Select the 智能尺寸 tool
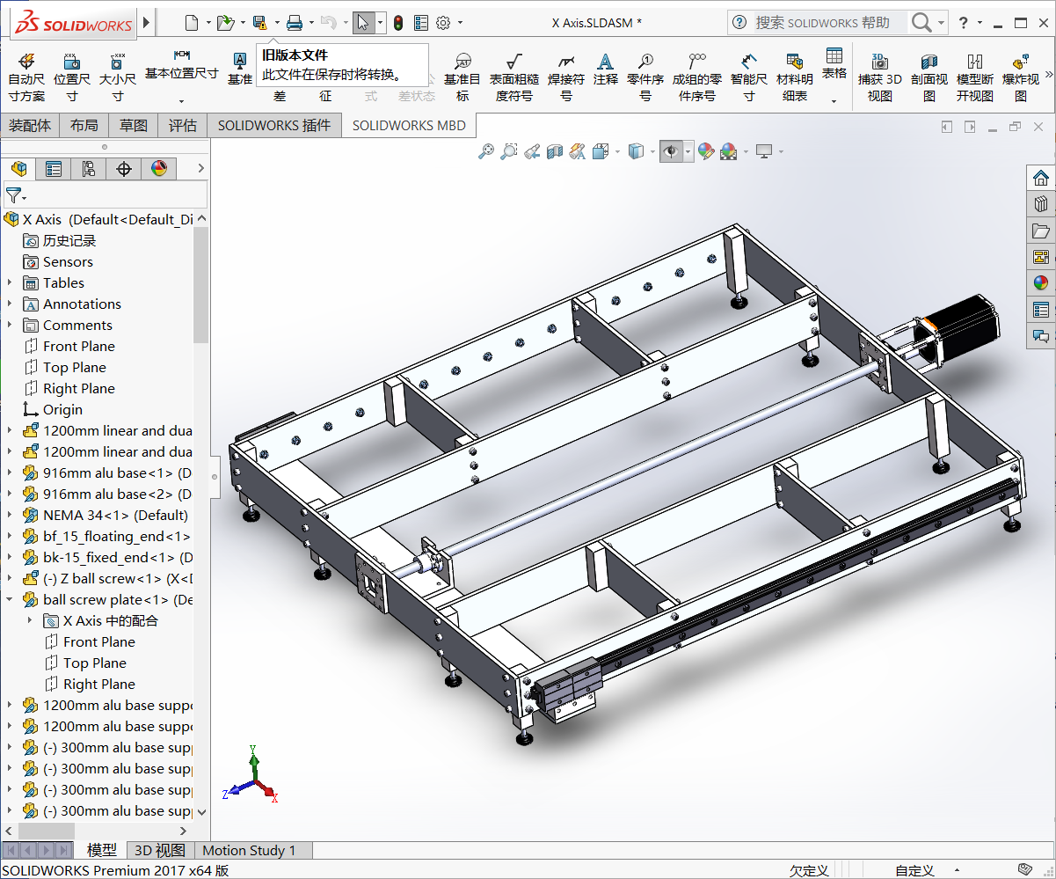Viewport: 1056px width, 879px height. pyautogui.click(x=748, y=77)
